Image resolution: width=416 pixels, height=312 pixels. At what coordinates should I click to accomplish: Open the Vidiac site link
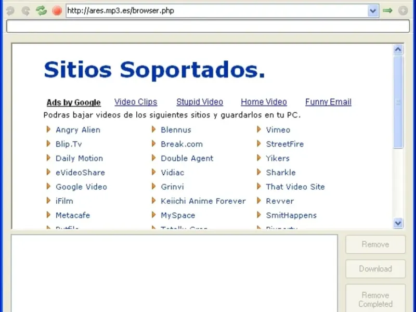point(173,173)
